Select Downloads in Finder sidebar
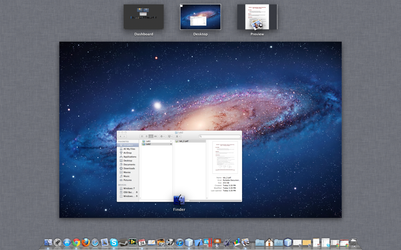Viewport: 401px width, 250px height. (128, 168)
